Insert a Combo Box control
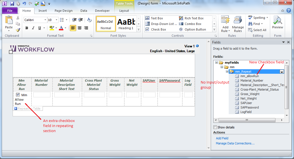 pyautogui.click(x=190, y=24)
